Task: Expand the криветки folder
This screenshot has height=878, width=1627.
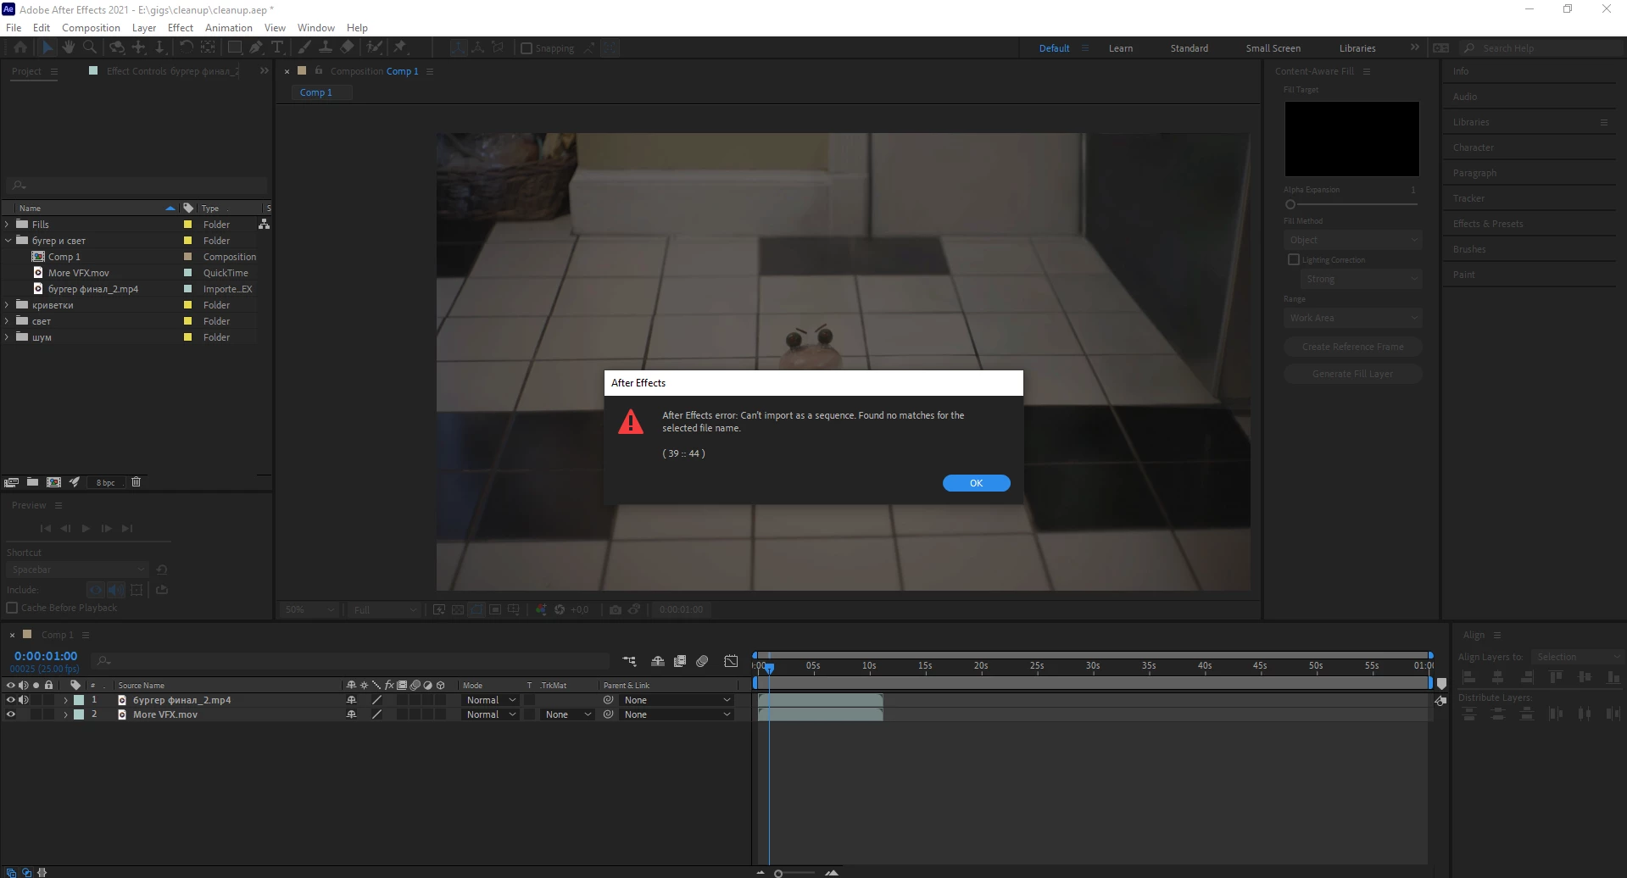Action: pyautogui.click(x=8, y=305)
